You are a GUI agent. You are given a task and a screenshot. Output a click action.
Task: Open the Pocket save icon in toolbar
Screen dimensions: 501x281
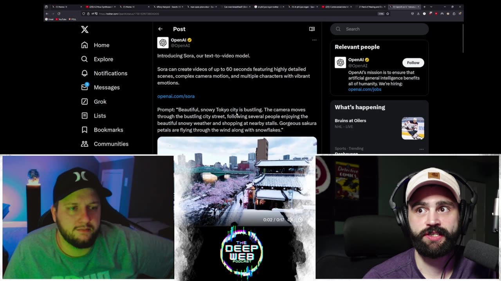412,14
